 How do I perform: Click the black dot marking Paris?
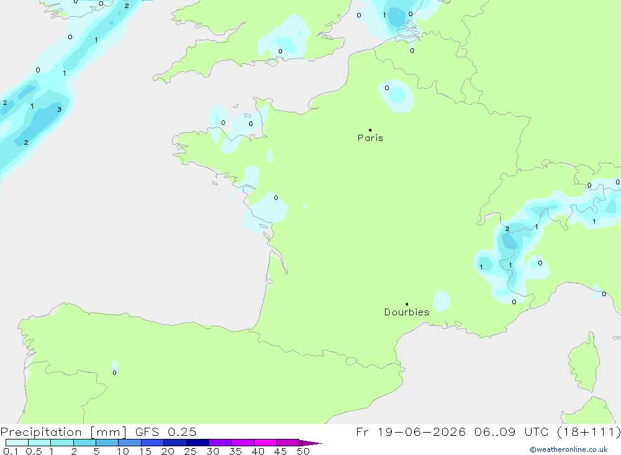[x=370, y=130]
